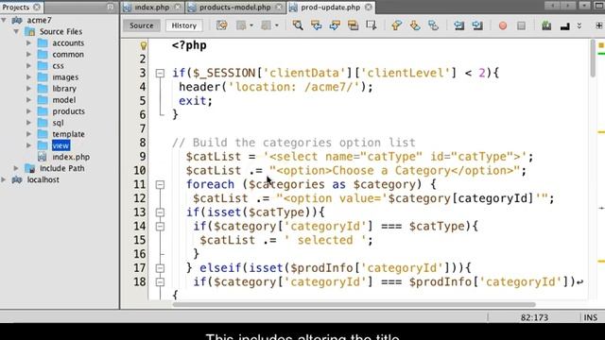
Task: Click the editor vertical scrollbar thumb
Action: [x=593, y=59]
